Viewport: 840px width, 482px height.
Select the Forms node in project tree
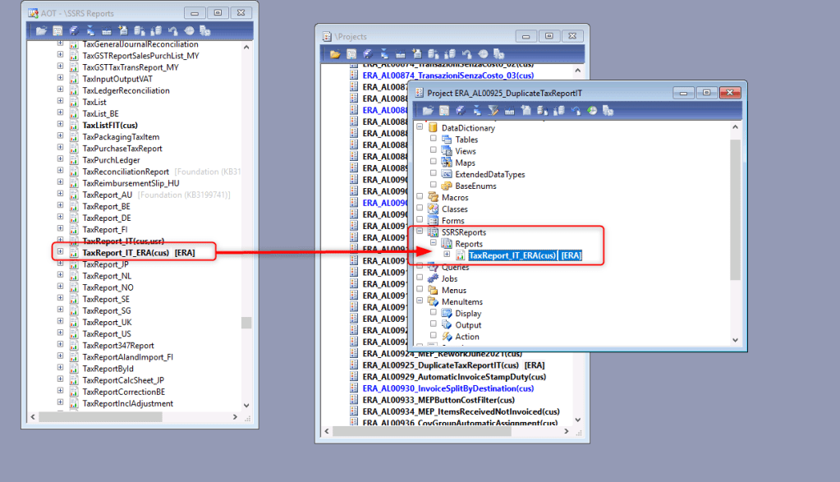(x=452, y=221)
